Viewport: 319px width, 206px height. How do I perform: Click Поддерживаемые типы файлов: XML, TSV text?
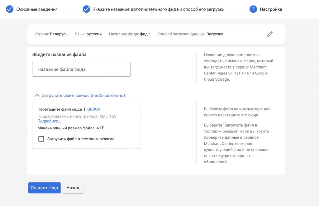coord(77,116)
